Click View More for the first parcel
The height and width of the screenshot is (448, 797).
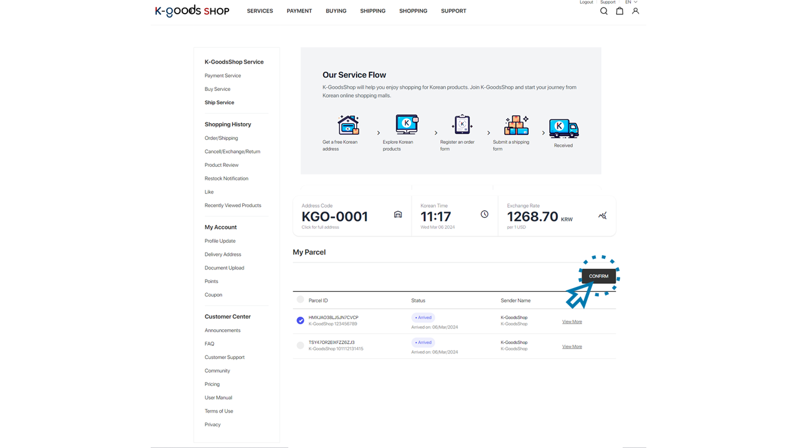pyautogui.click(x=572, y=322)
